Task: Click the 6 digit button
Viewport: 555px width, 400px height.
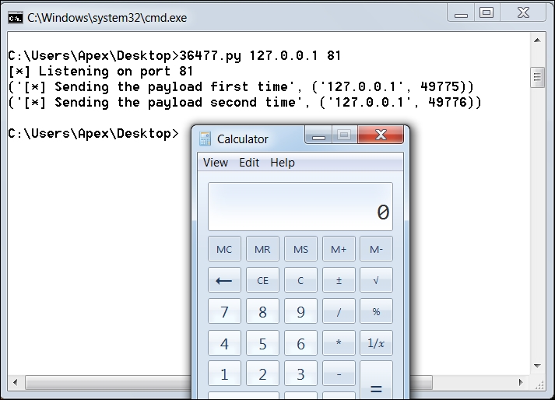Action: tap(300, 342)
